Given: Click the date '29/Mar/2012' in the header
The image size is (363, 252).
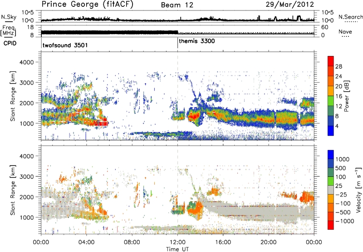Looking at the screenshot, I should [290, 4].
